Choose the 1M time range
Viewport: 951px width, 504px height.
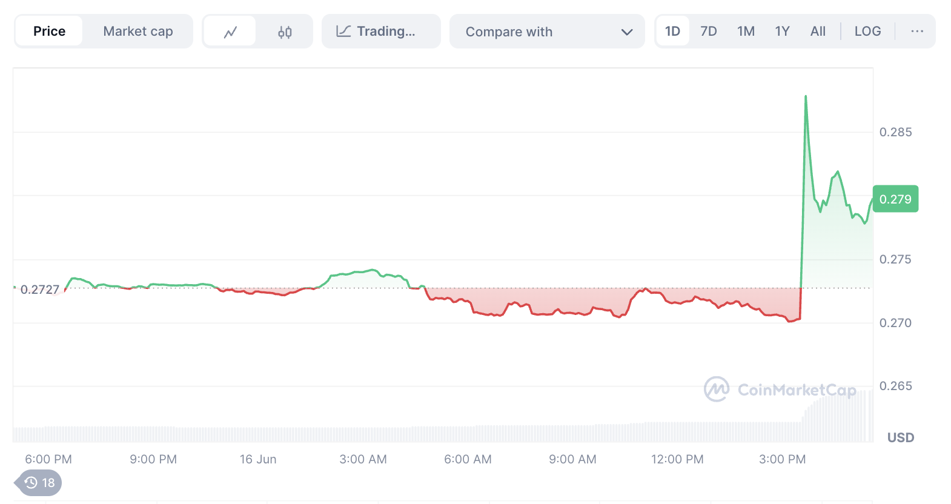746,31
